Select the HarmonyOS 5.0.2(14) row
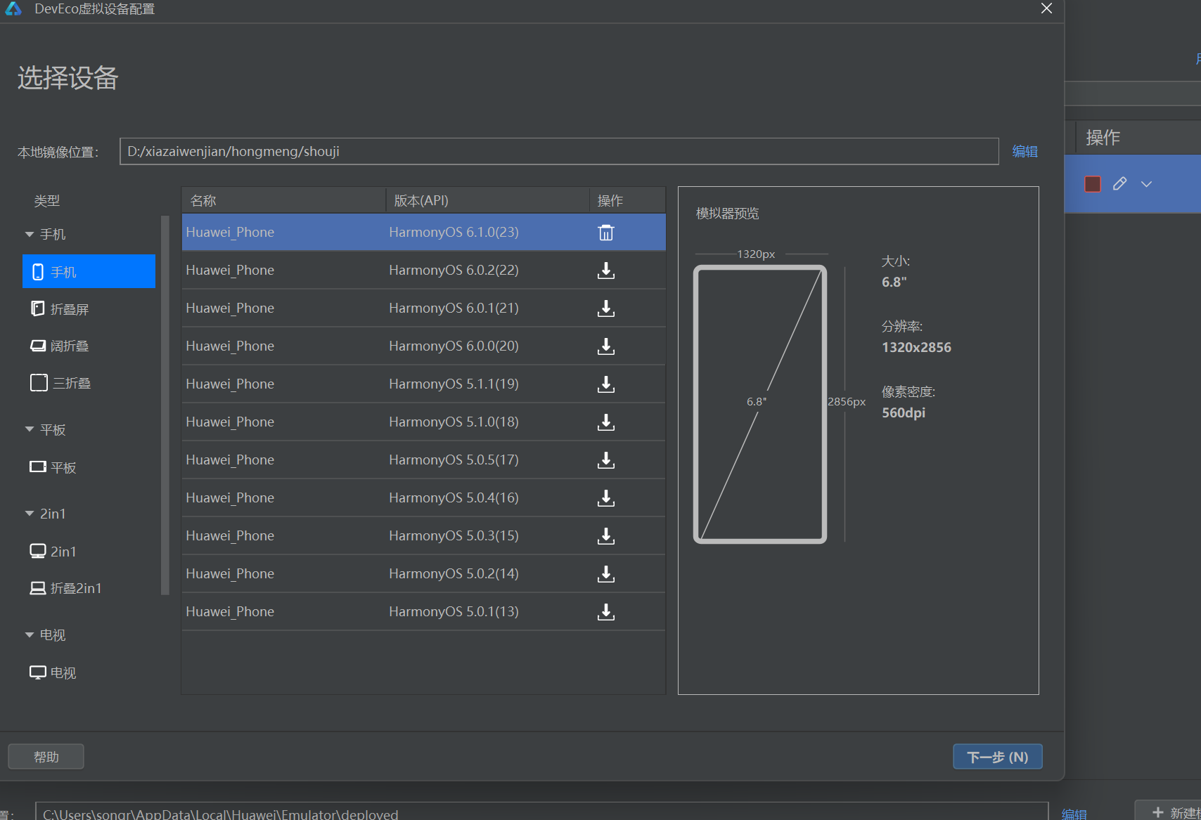The width and height of the screenshot is (1201, 820). point(423,574)
